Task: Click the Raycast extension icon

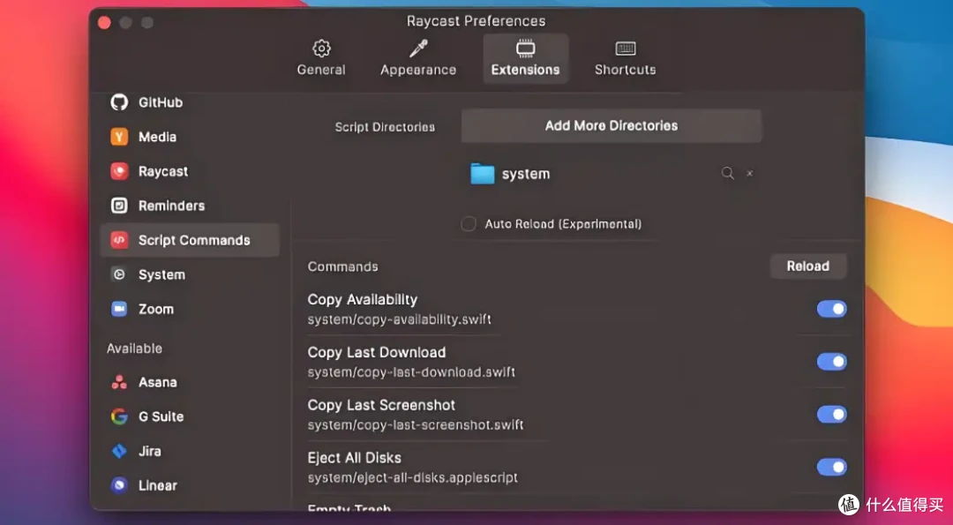Action: [x=119, y=171]
